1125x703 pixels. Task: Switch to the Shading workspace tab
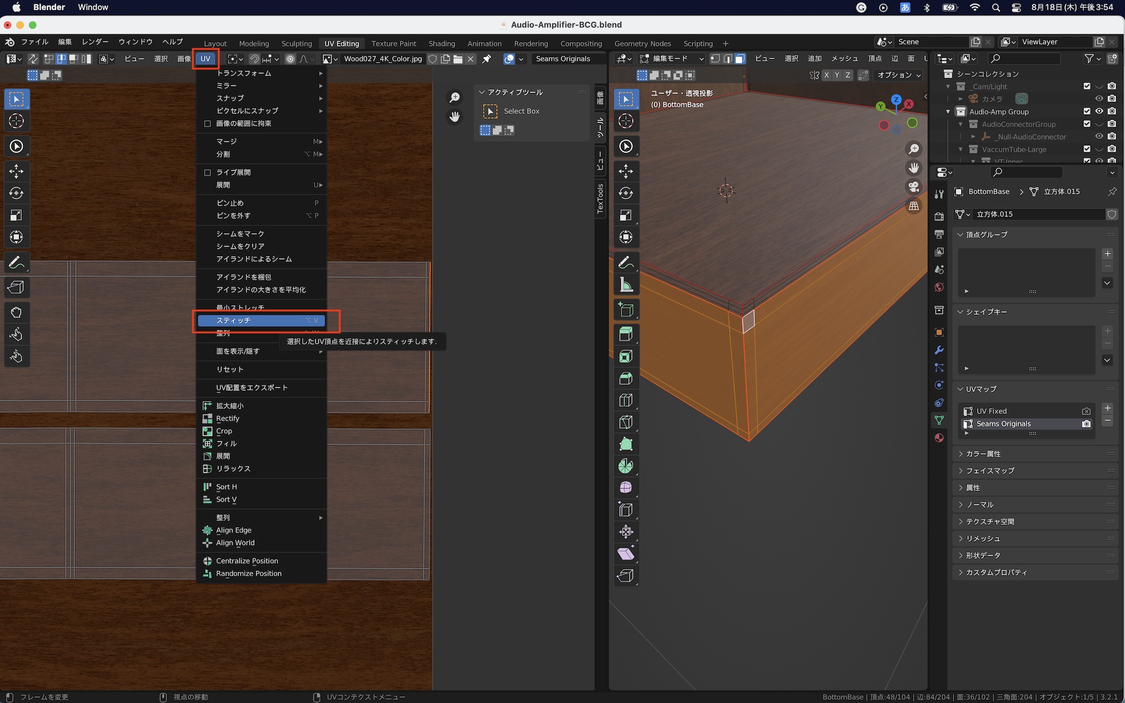(x=442, y=43)
